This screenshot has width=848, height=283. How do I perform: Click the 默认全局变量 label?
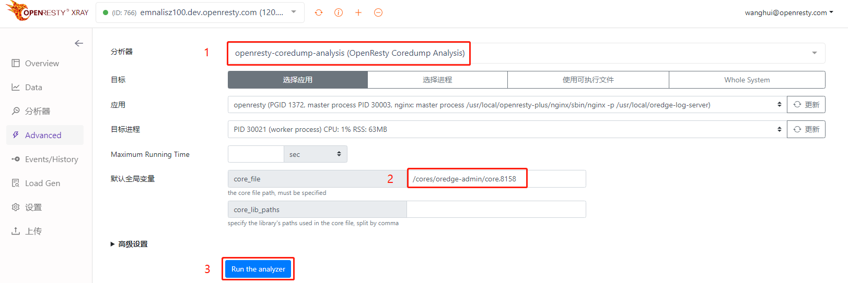133,179
